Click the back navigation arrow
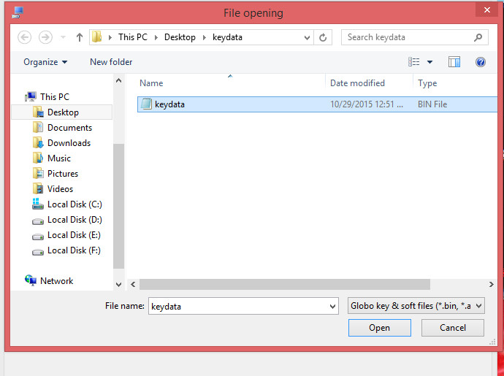Screen dimensions: 504x376 [x=24, y=37]
